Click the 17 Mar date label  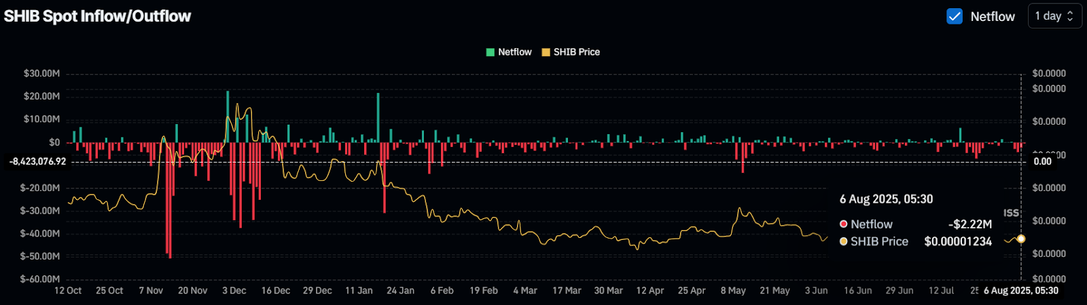567,290
